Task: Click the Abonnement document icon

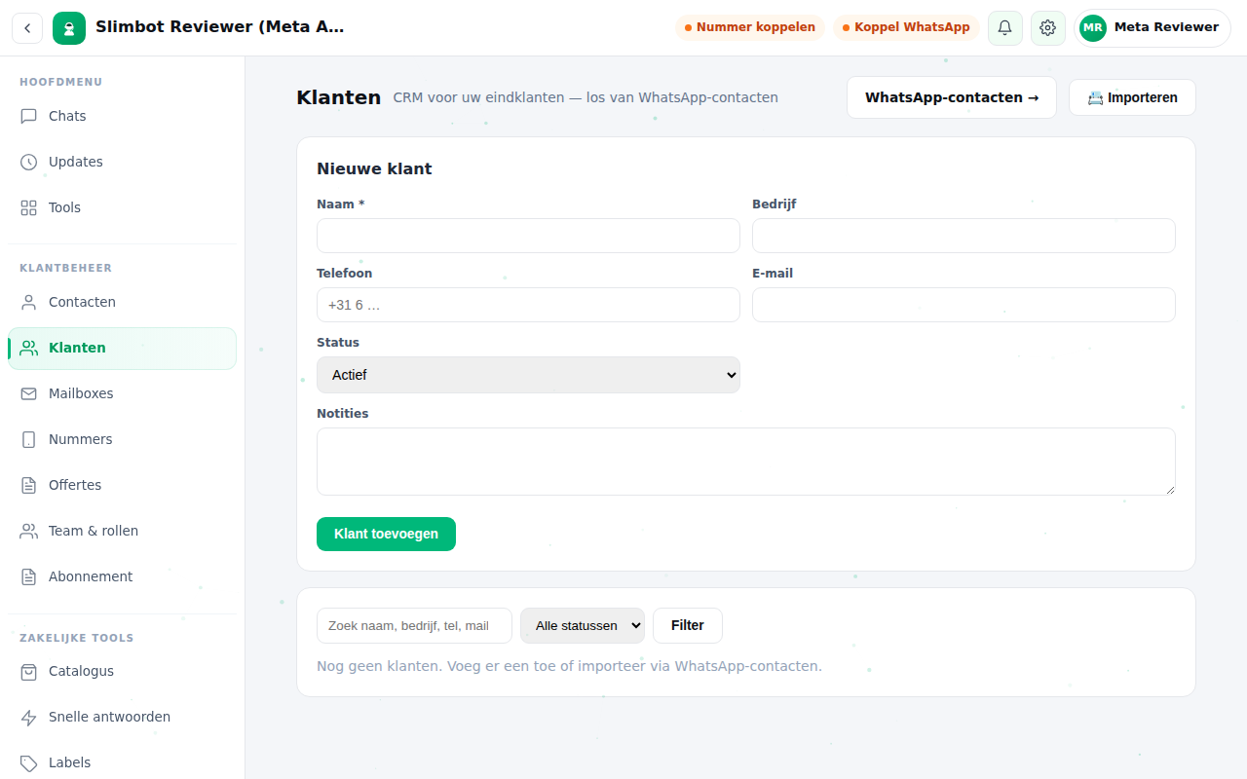Action: coord(29,576)
